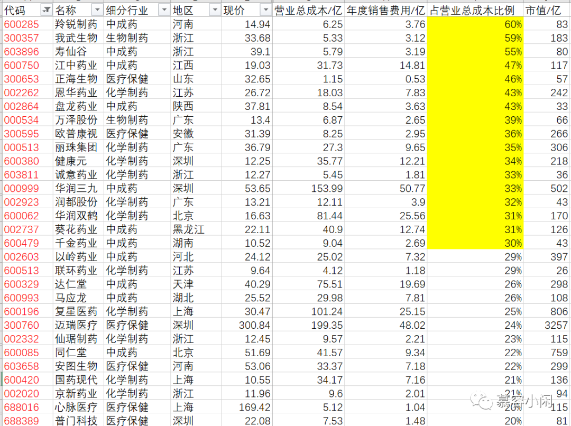The height and width of the screenshot is (426, 571).
Task: Click the sales expense cell 50.77
Action: click(385, 188)
